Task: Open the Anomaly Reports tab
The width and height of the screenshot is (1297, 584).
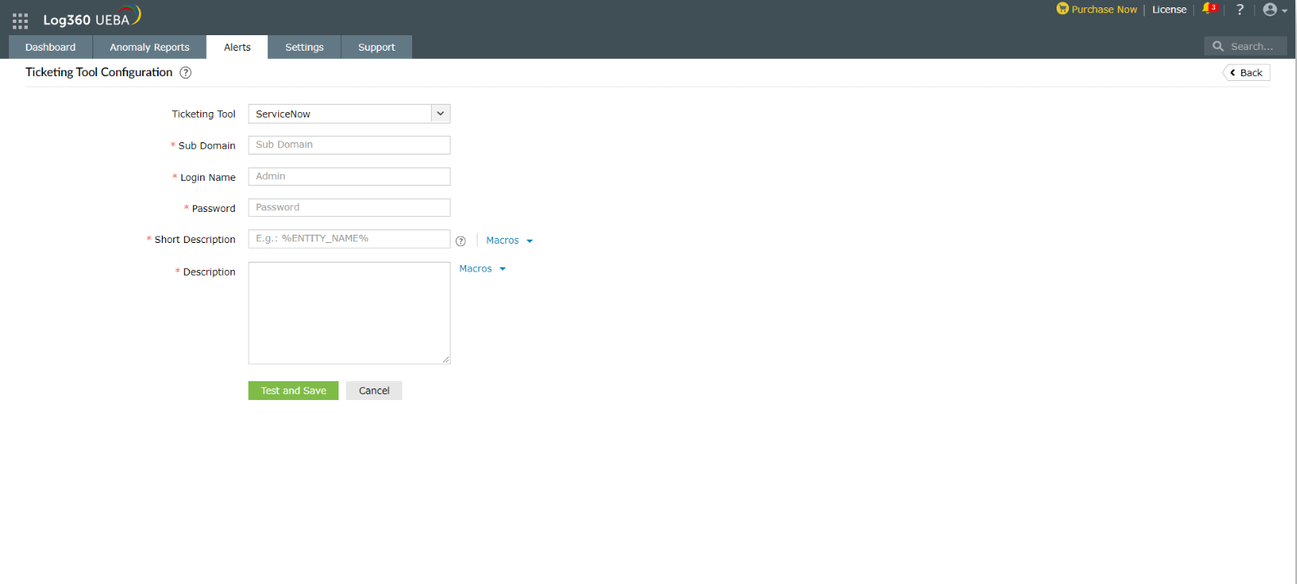Action: tap(150, 47)
